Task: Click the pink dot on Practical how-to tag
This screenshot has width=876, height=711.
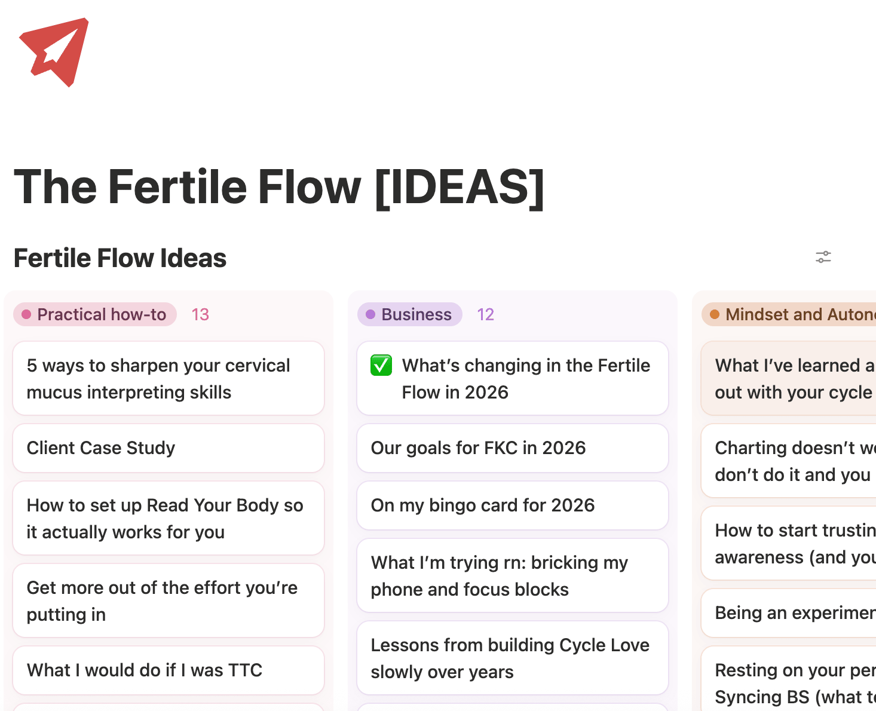Action: click(x=26, y=314)
